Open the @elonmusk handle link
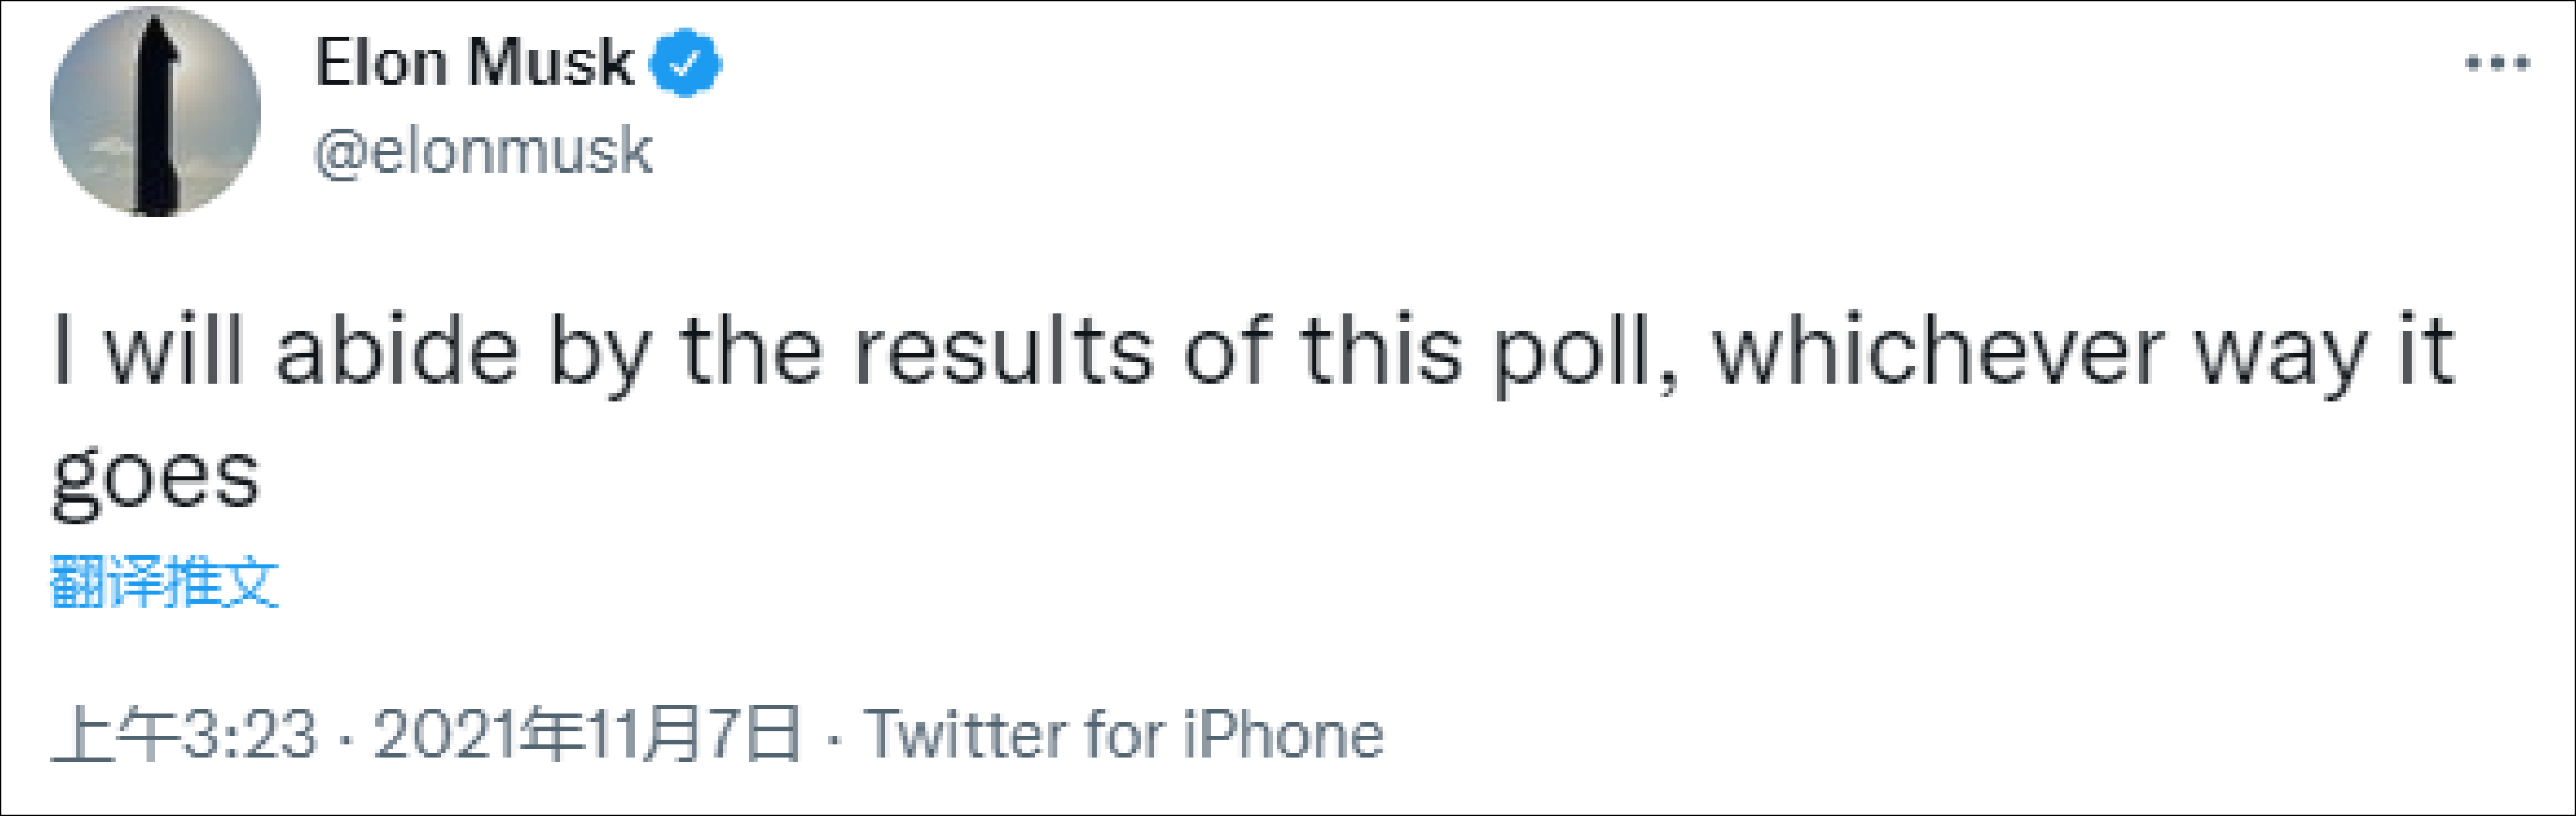This screenshot has width=2576, height=816. tap(483, 153)
